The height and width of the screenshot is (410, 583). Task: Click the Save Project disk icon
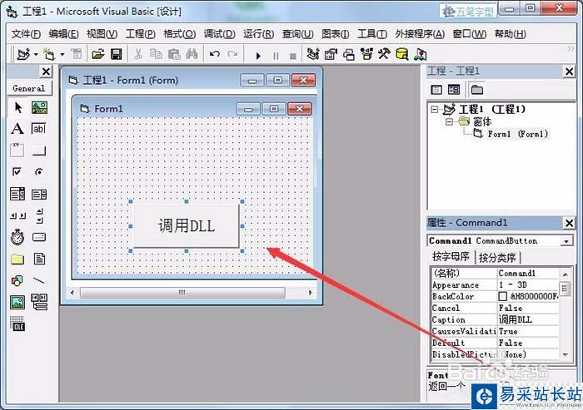[117, 55]
